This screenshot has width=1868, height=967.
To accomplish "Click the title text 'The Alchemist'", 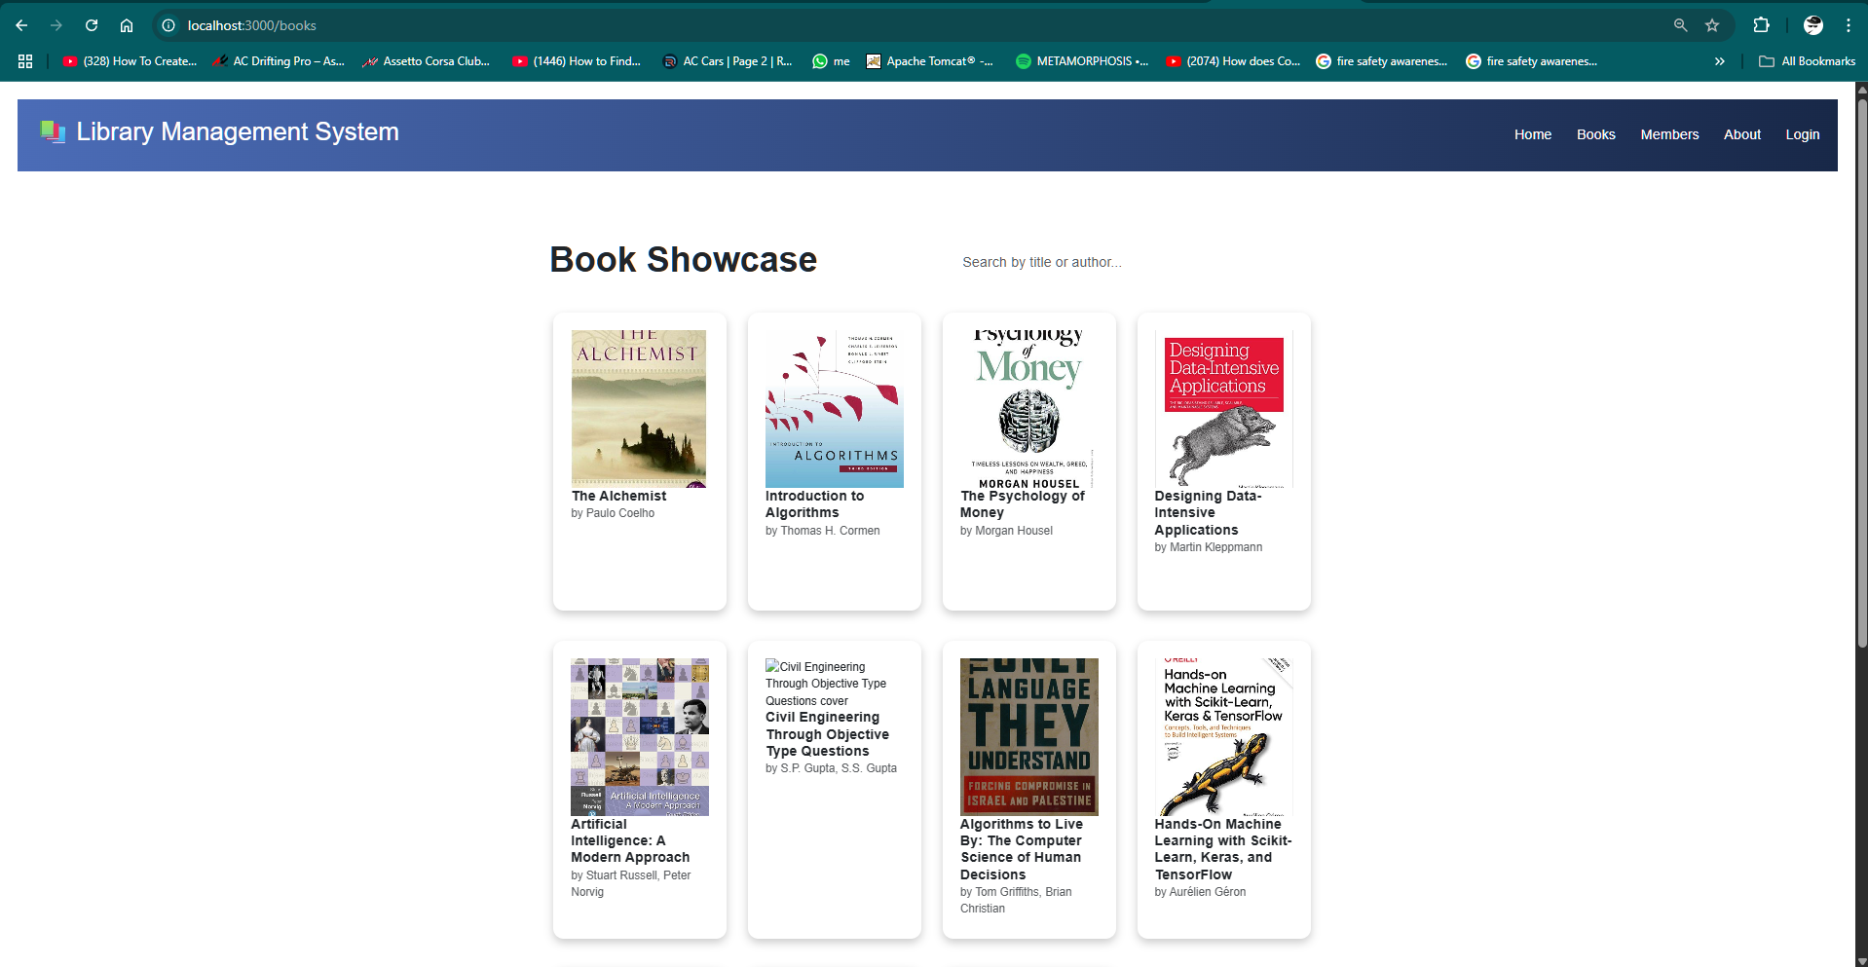I will 619,496.
